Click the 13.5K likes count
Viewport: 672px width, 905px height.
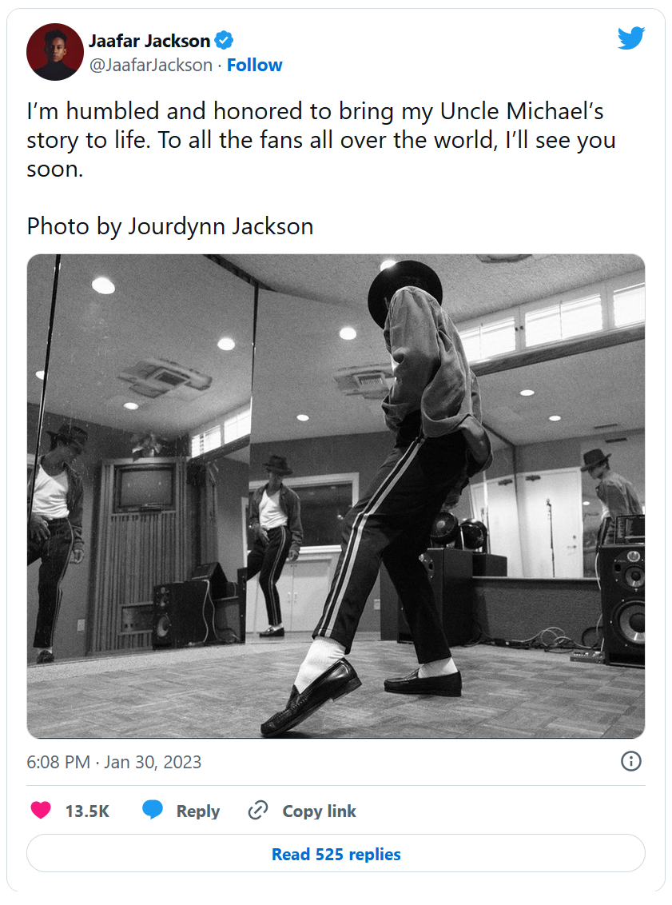87,811
